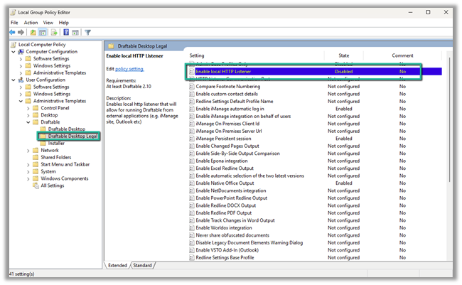Select Enable VSTO Add-In (Outlook) setting
This screenshot has height=285, width=462.
tap(227, 250)
